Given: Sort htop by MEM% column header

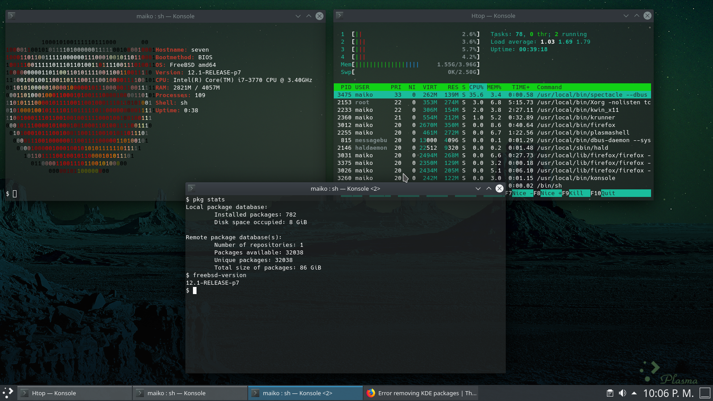Looking at the screenshot, I should coord(494,87).
